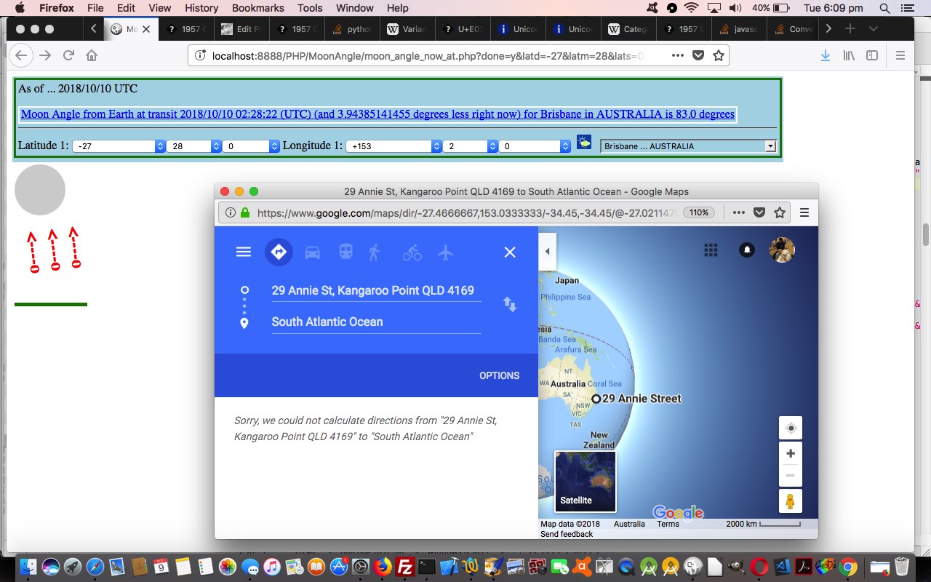
Task: Close the Google Maps directions panel
Action: 510,252
